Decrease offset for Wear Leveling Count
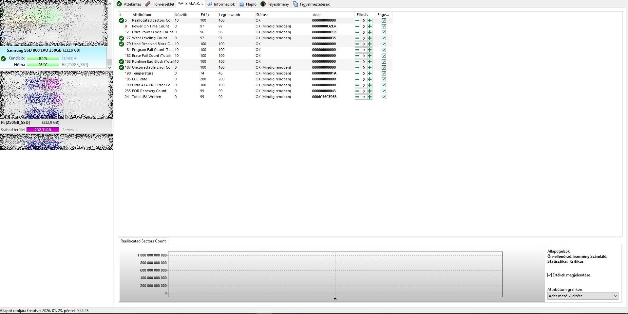Viewport: 628px width, 314px height. 357,38
